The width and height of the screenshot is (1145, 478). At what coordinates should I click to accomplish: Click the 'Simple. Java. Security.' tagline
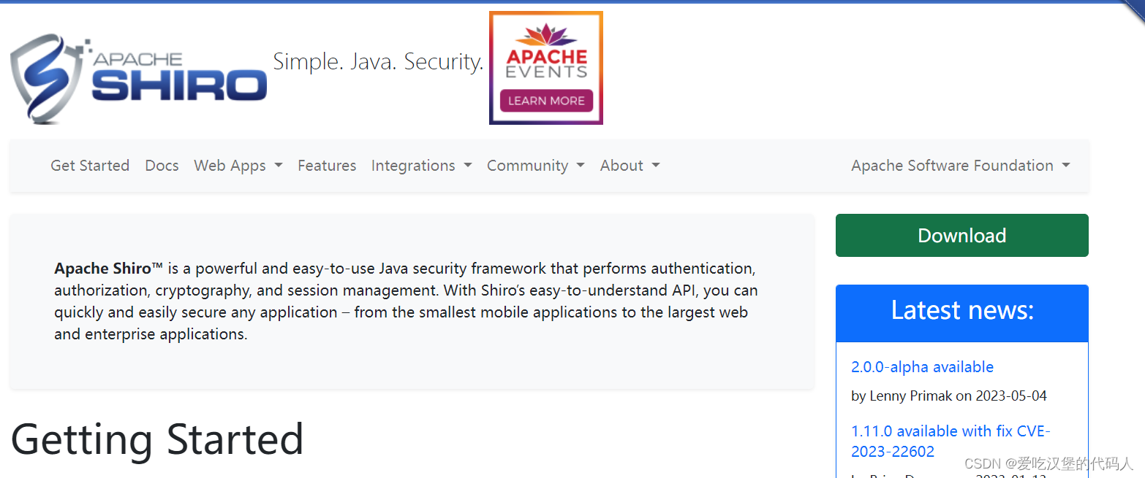(377, 61)
